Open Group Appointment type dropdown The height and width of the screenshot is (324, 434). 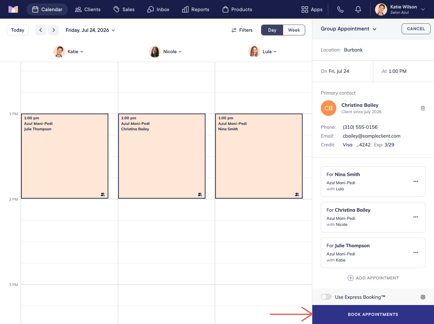[349, 29]
